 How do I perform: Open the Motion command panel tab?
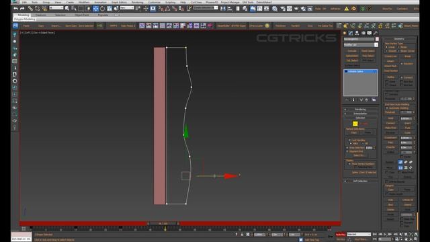click(363, 33)
